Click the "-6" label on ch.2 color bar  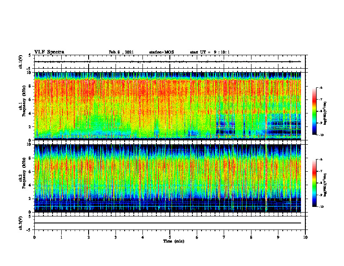point(321,160)
